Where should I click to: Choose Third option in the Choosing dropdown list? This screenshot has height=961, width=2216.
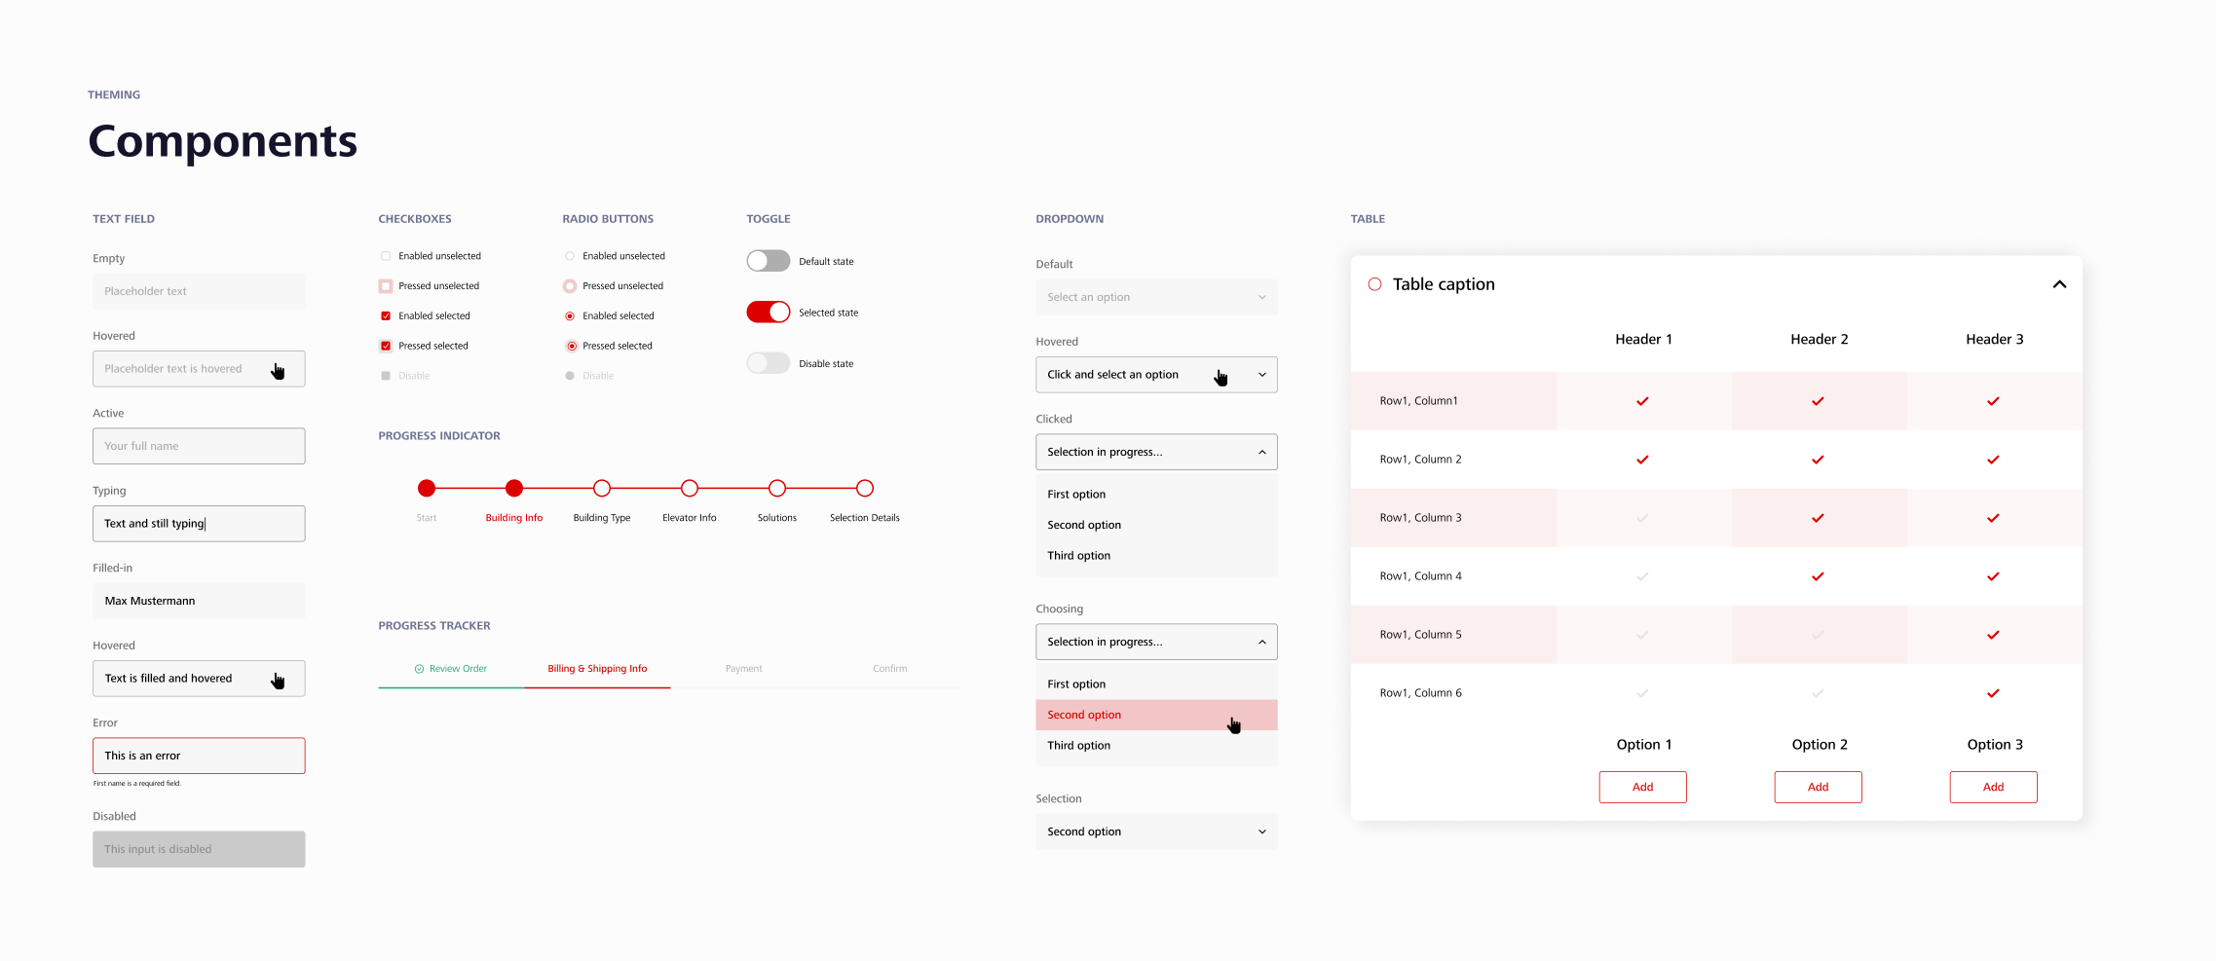click(1156, 746)
